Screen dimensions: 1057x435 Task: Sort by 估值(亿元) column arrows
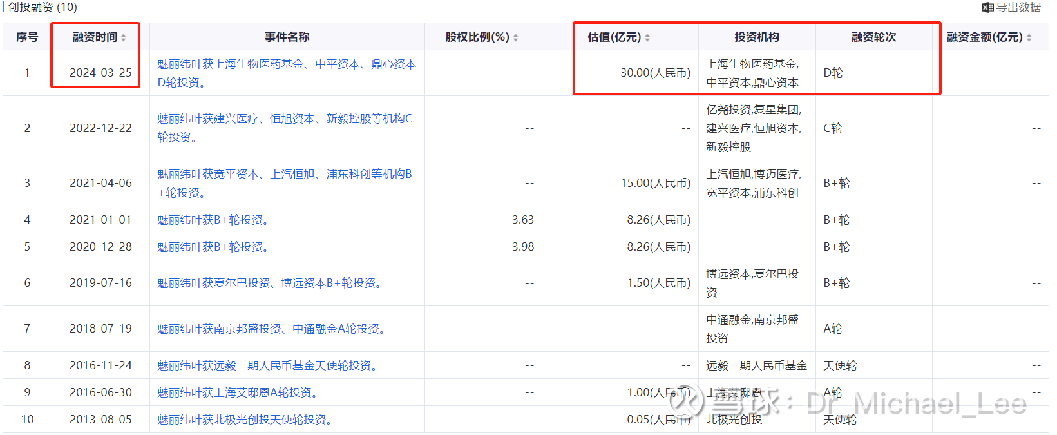pyautogui.click(x=647, y=37)
